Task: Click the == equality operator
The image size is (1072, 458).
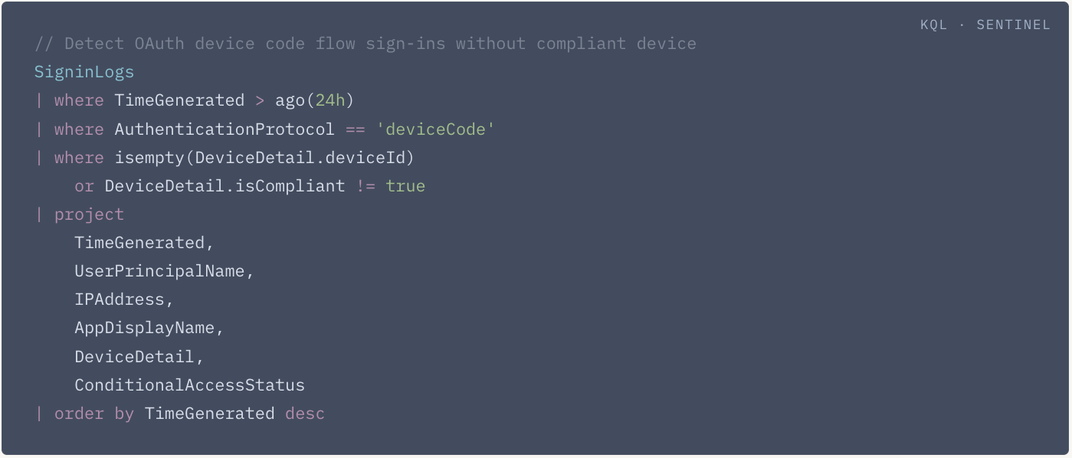Action: click(x=355, y=129)
